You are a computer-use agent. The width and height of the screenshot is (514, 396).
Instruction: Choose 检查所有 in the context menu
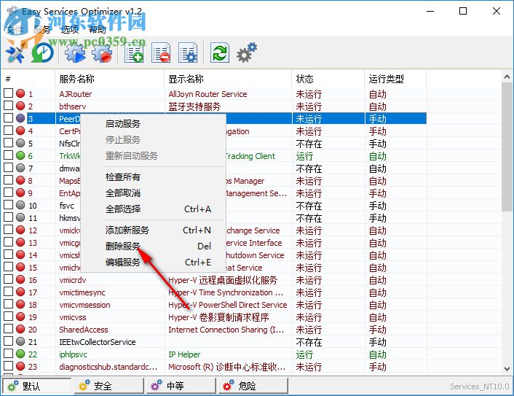click(x=153, y=177)
